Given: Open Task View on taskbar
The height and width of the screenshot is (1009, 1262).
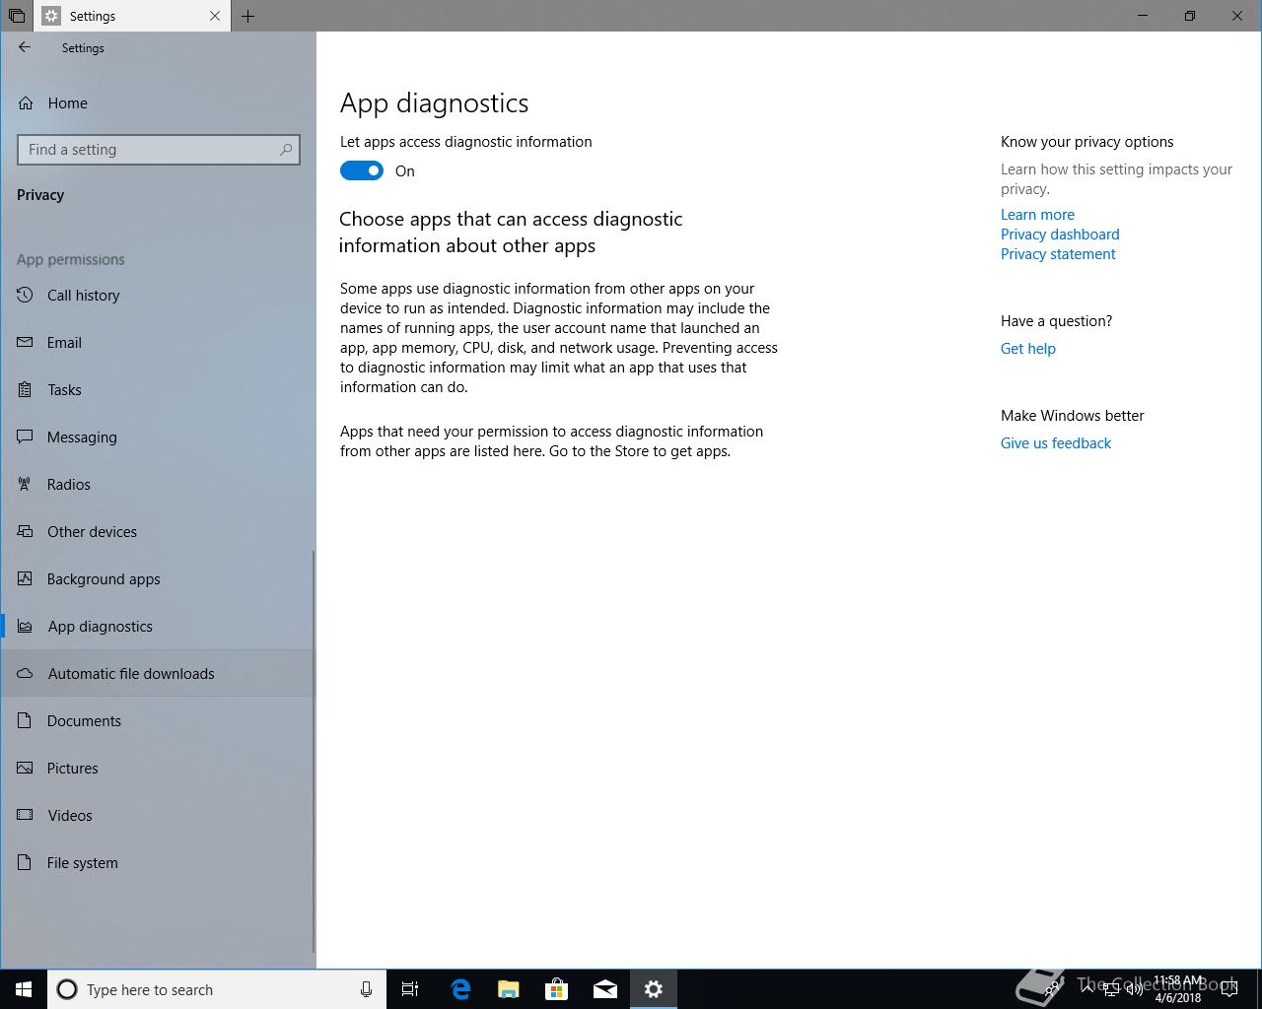Looking at the screenshot, I should pyautogui.click(x=410, y=989).
